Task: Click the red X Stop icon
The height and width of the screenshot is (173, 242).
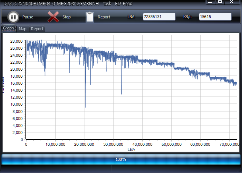Action: point(53,17)
